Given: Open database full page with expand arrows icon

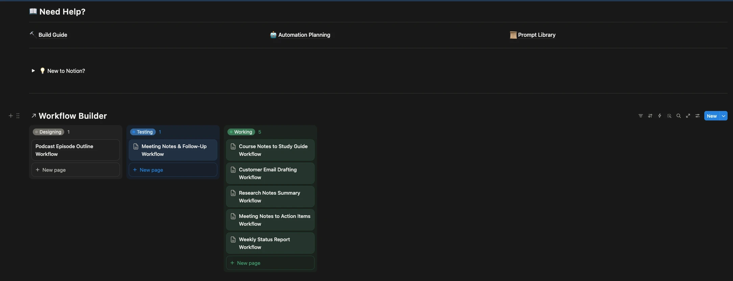Looking at the screenshot, I should (x=688, y=116).
